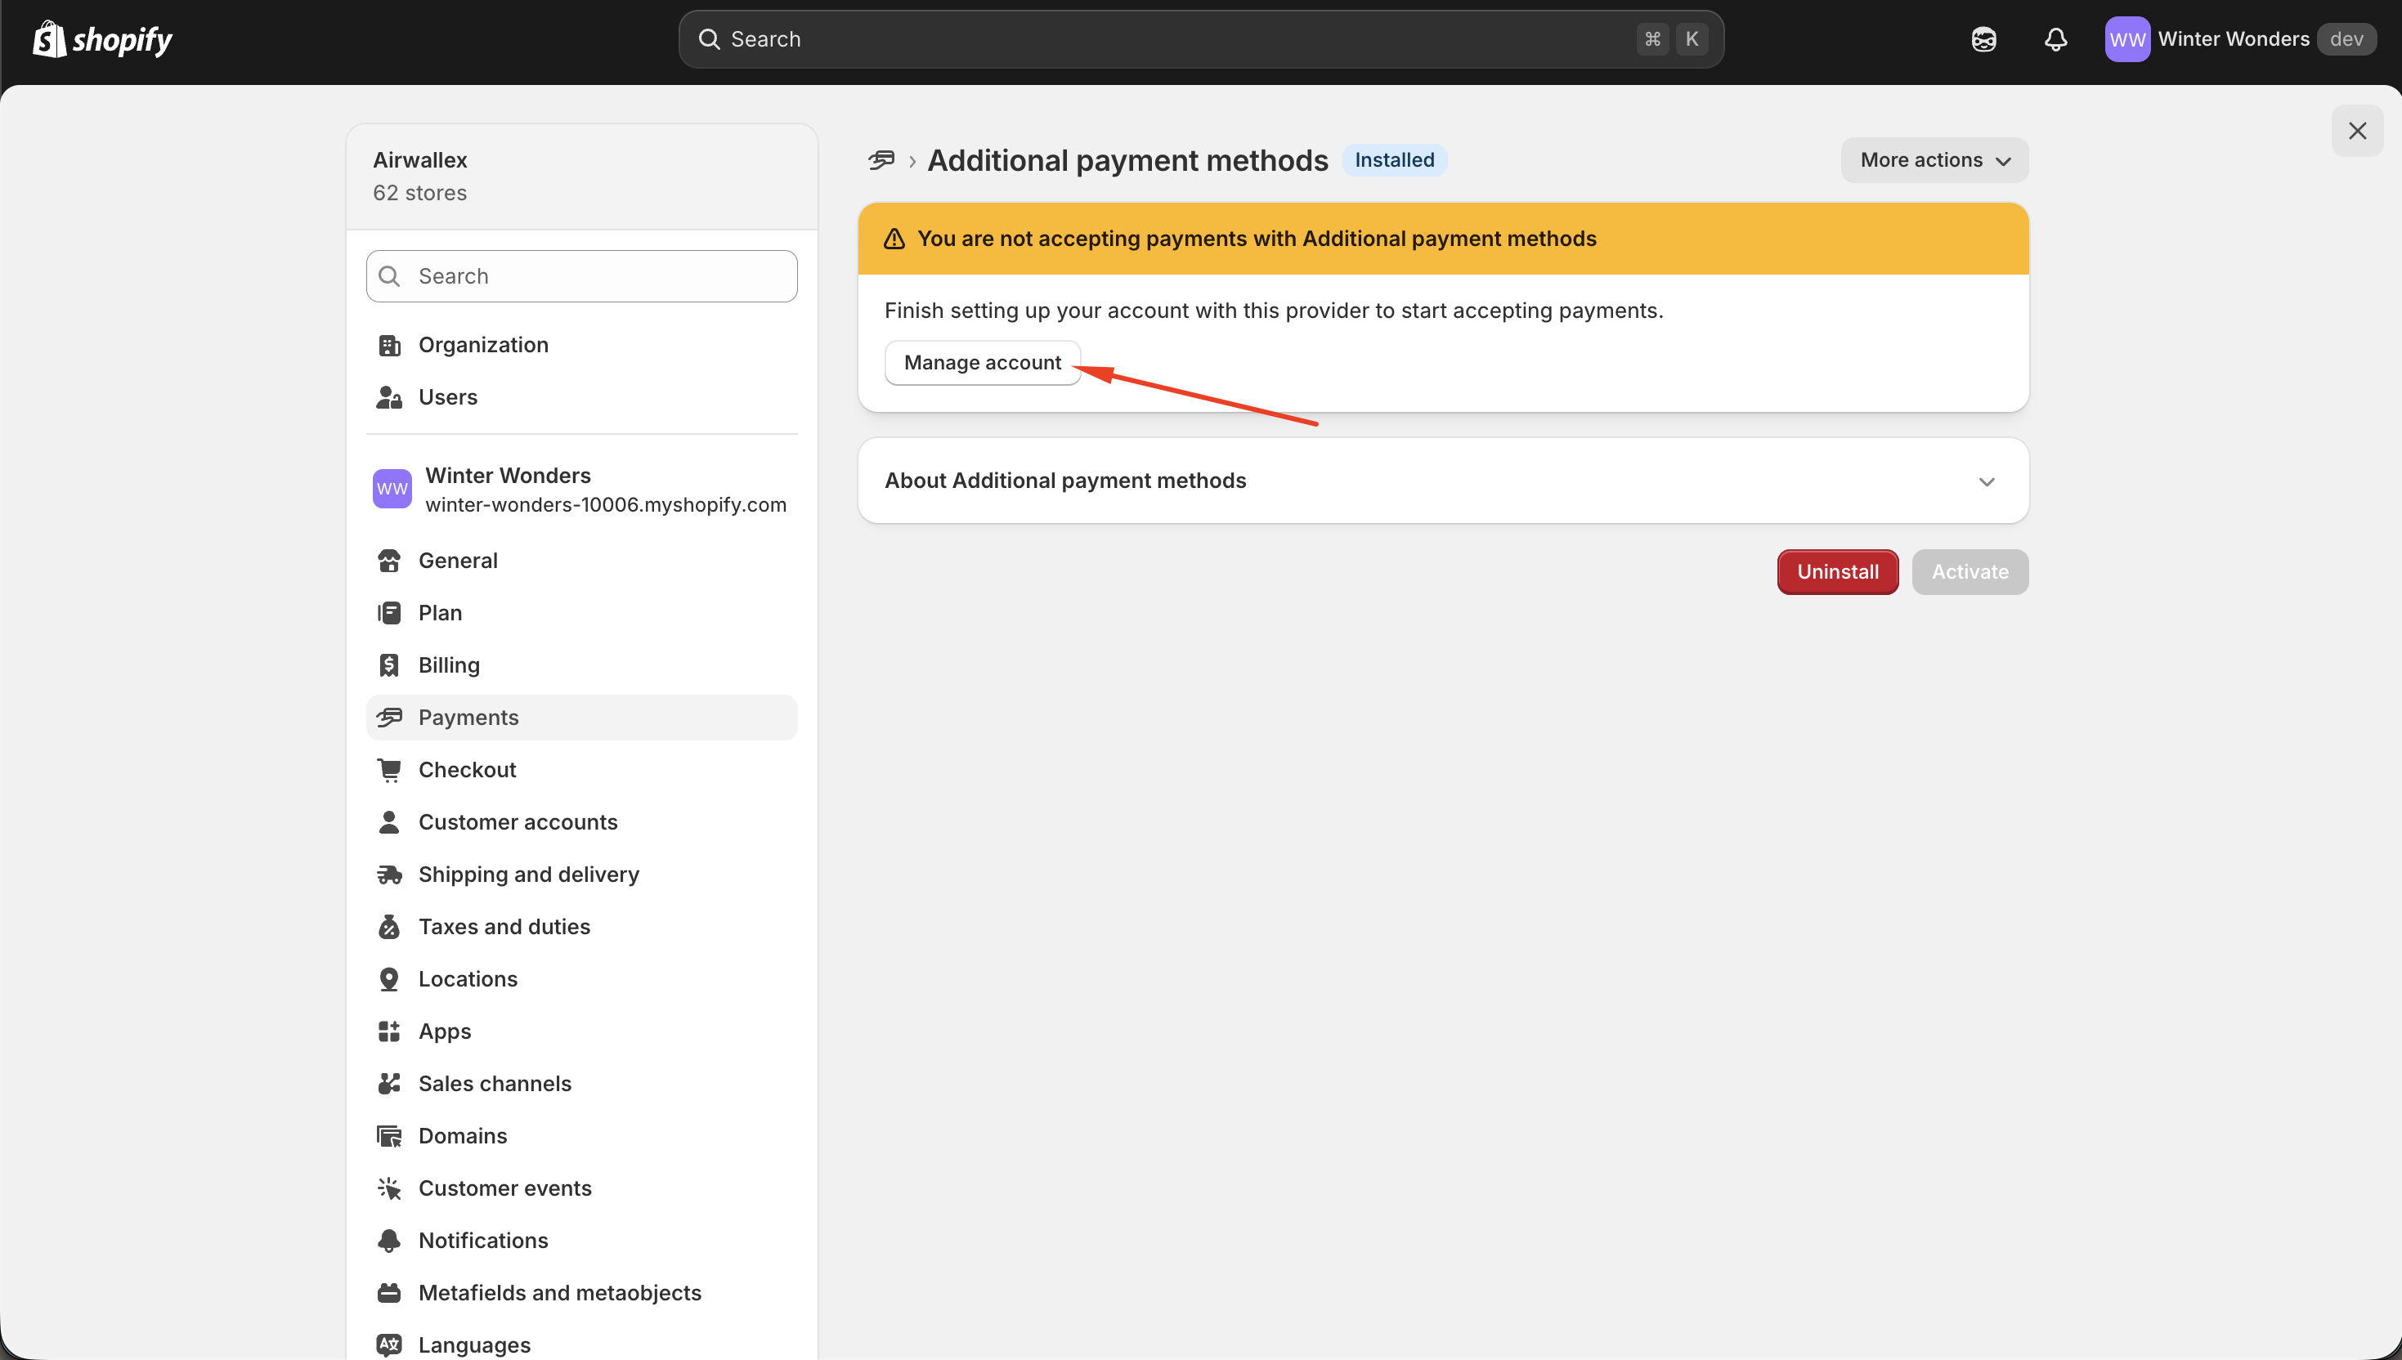
Task: Click the Customer events icon
Action: pos(388,1189)
